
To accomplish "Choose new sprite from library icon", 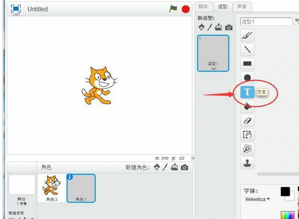I will click(x=157, y=167).
